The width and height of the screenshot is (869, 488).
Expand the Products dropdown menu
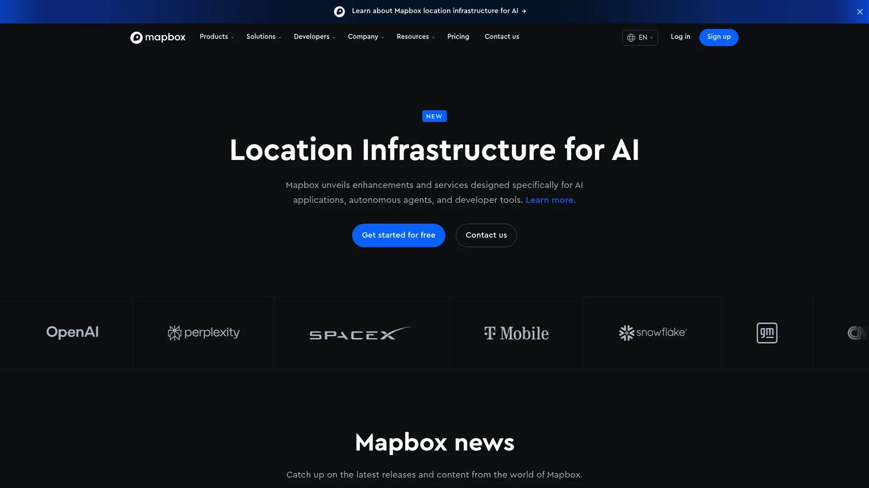(216, 37)
